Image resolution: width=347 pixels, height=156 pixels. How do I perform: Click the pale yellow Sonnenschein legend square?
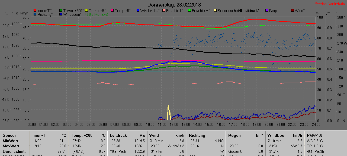pos(215,11)
